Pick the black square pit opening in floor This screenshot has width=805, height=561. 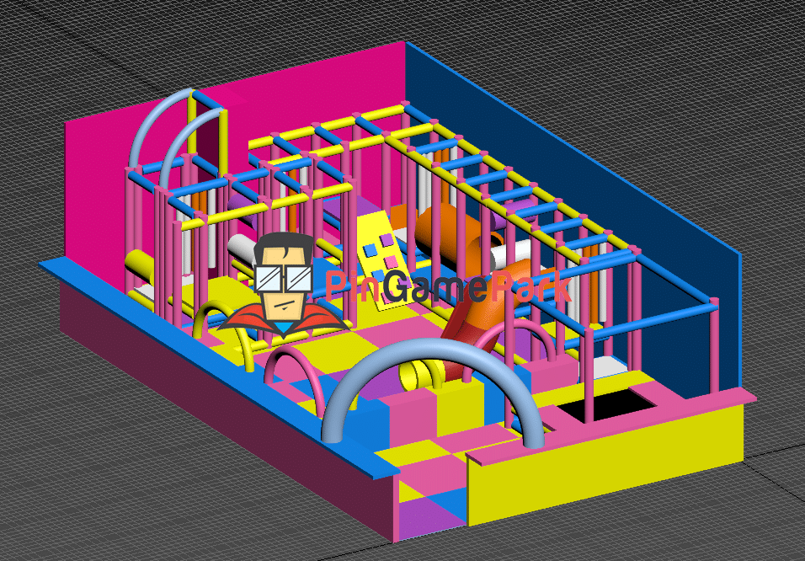[607, 404]
